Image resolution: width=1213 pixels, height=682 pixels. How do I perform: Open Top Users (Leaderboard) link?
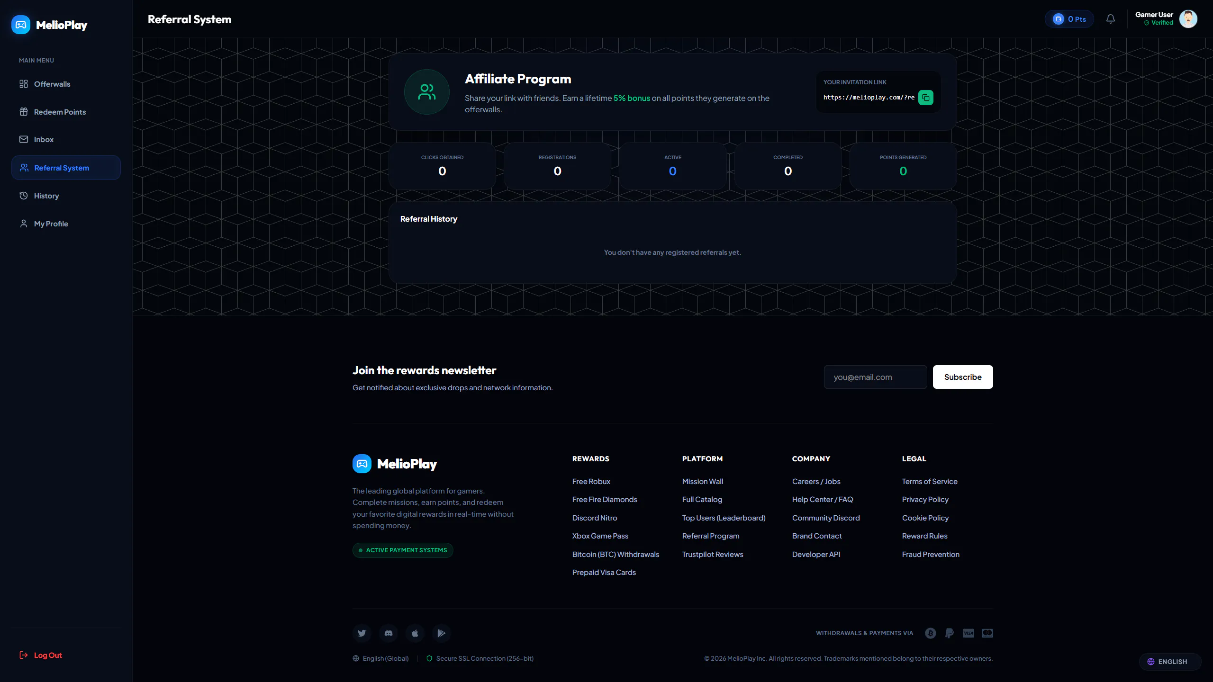[x=724, y=518]
